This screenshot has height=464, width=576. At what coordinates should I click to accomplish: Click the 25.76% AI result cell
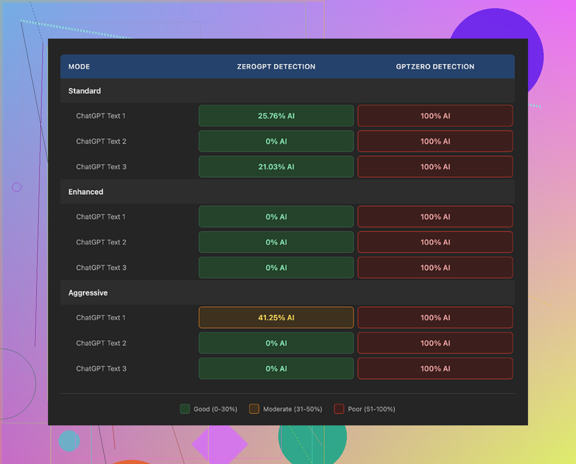pyautogui.click(x=276, y=116)
